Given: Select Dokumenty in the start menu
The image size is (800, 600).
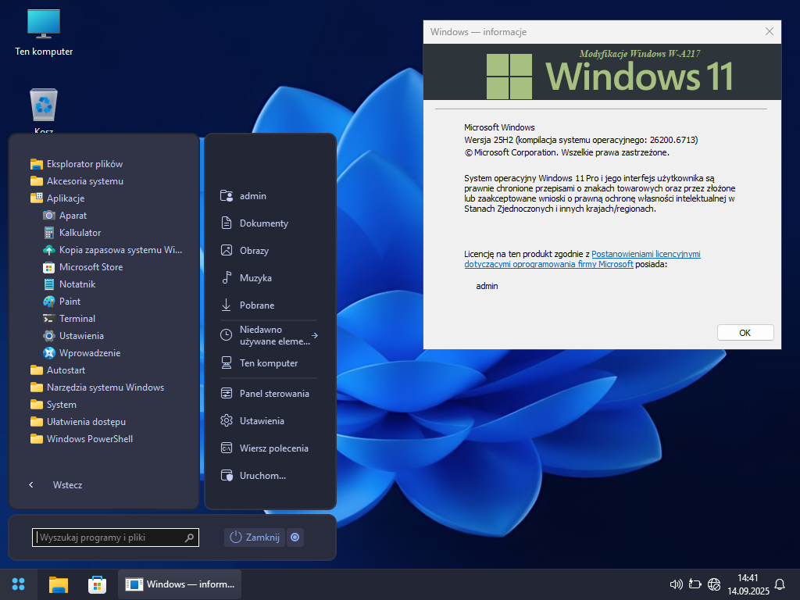Looking at the screenshot, I should point(263,223).
